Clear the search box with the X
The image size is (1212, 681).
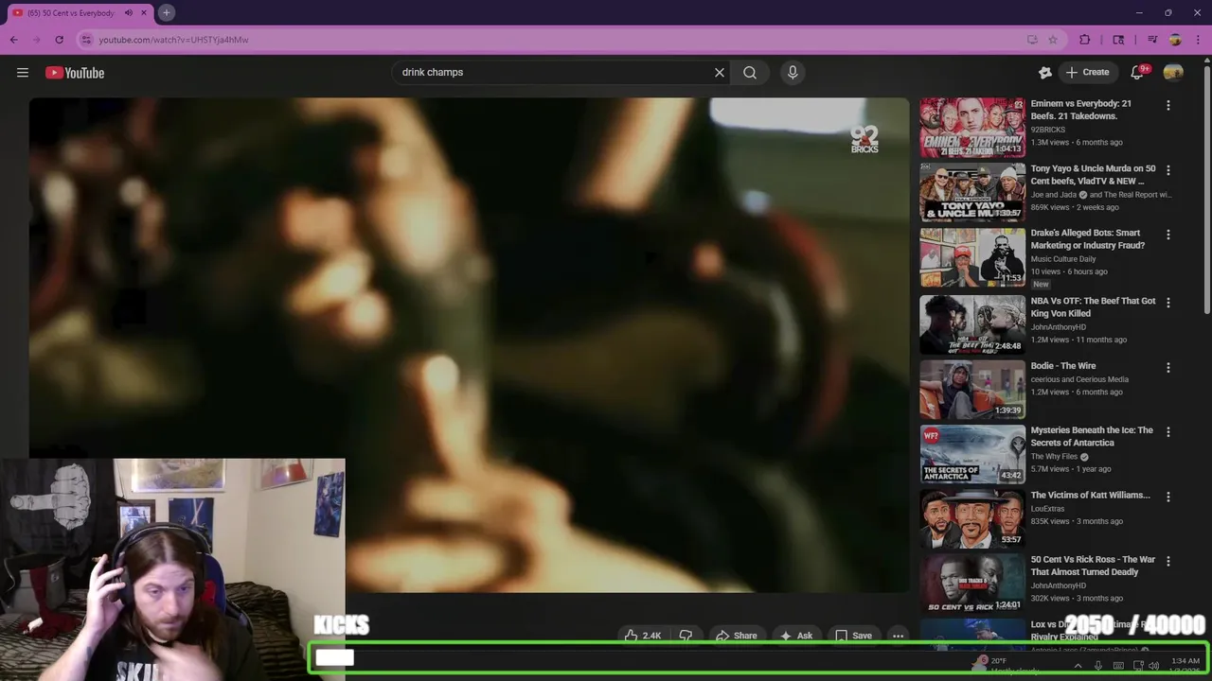[720, 72]
